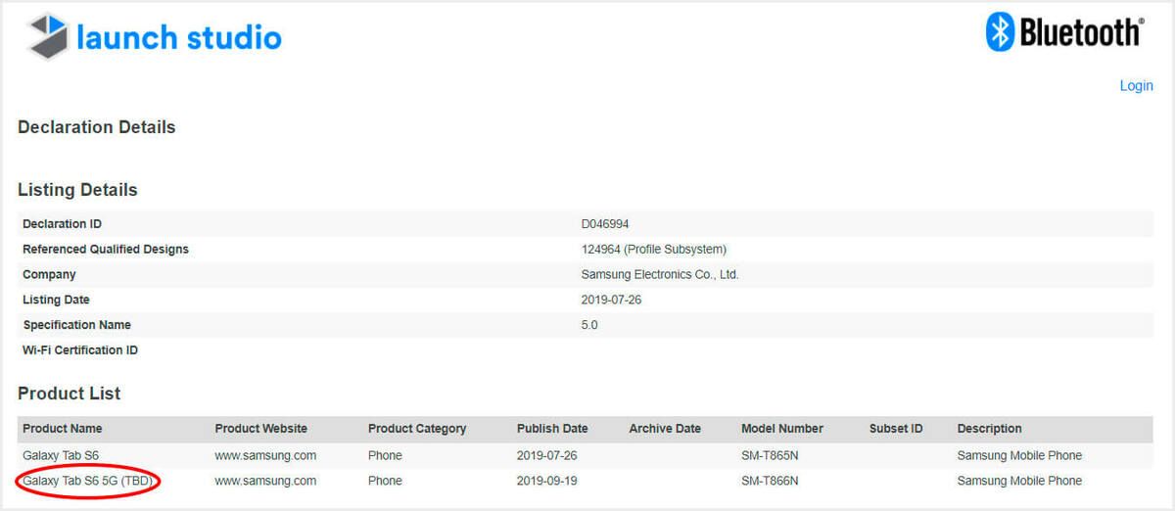Select the publish date in Galaxy Tab S6 row
This screenshot has height=511, width=1175.
(x=547, y=455)
